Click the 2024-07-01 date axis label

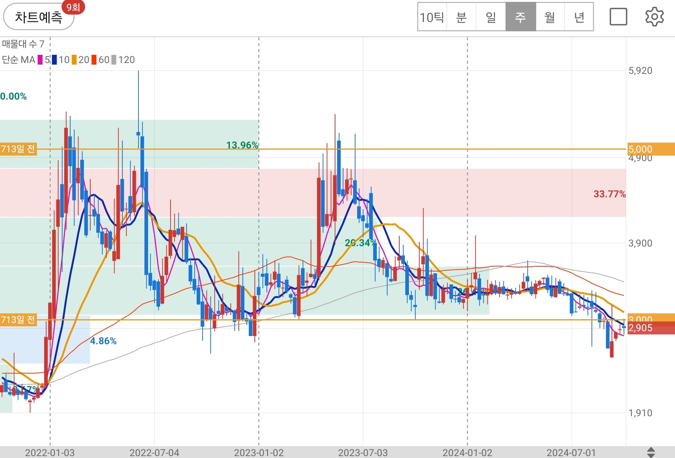[x=571, y=453]
